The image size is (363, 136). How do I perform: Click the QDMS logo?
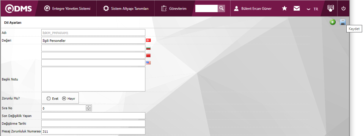pos(18,8)
